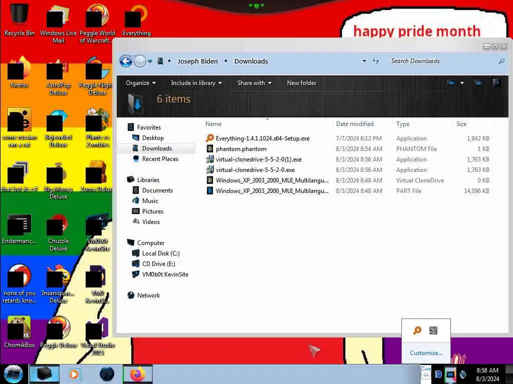
Task: Sort by Size column header
Action: tap(461, 124)
